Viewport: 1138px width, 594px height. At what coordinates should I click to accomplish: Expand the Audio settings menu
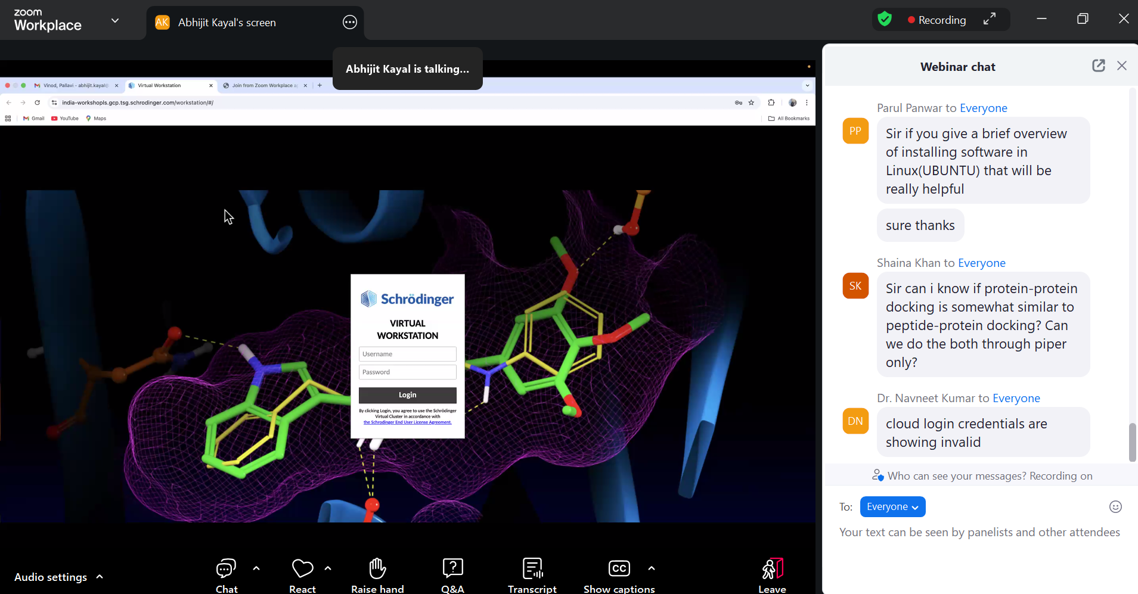click(x=100, y=577)
